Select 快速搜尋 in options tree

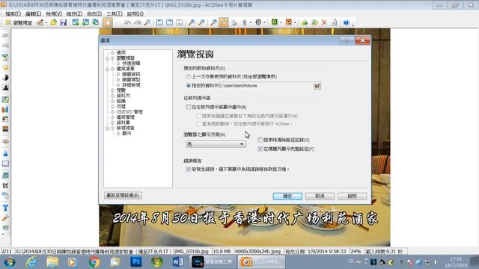pyautogui.click(x=131, y=64)
